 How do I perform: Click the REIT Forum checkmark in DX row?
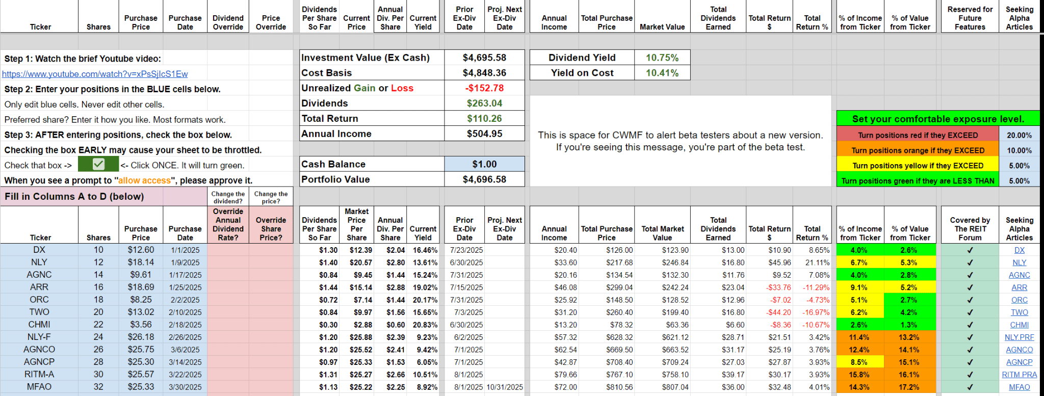970,250
